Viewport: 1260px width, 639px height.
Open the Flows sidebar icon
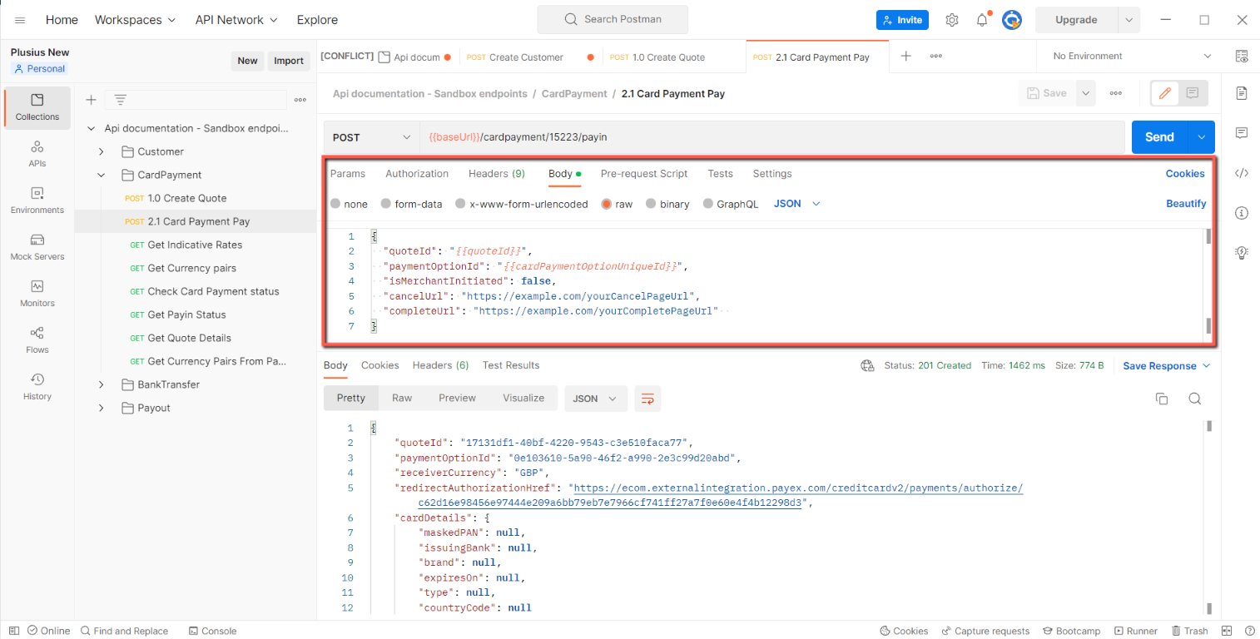point(37,339)
